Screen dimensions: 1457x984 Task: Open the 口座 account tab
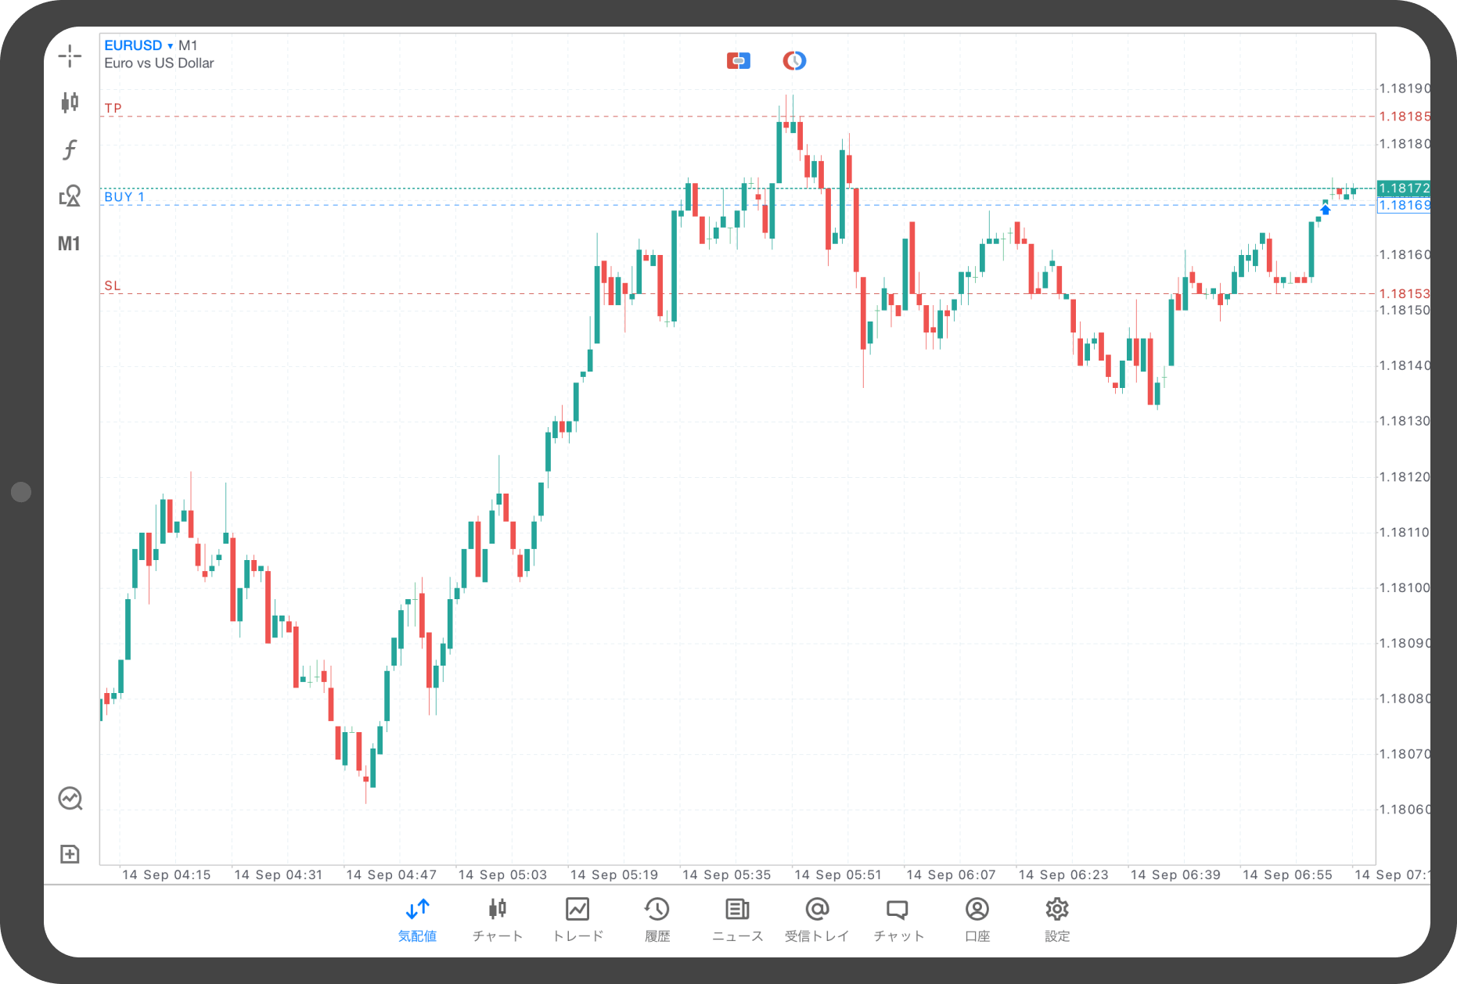click(x=977, y=920)
